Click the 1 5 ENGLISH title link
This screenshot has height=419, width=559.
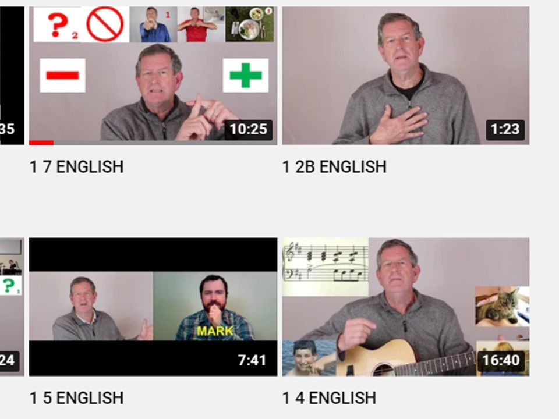tap(77, 398)
